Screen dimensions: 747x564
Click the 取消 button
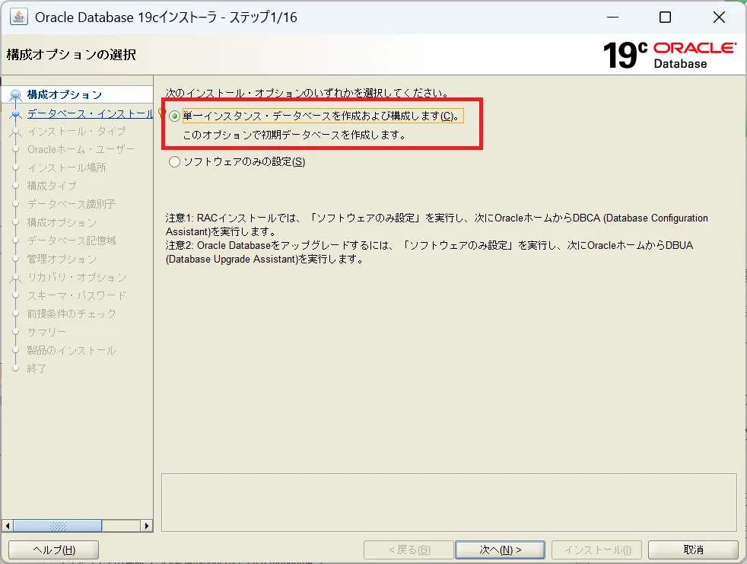[693, 550]
